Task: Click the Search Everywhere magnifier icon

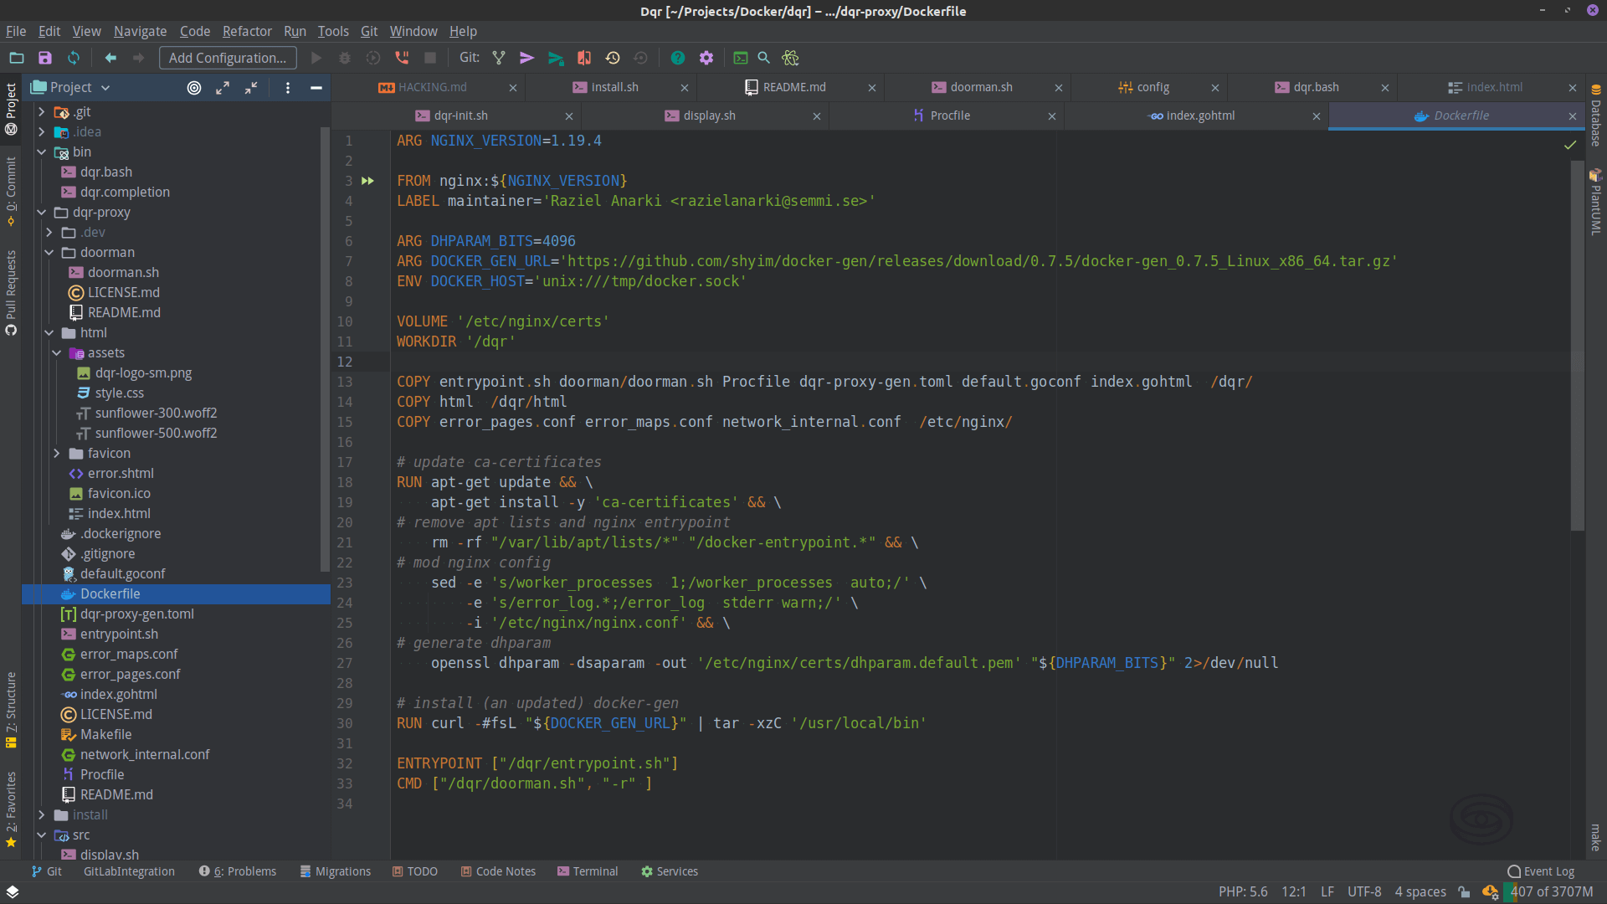Action: (x=763, y=58)
